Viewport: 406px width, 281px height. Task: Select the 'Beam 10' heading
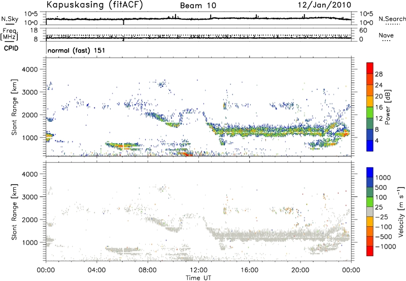coord(198,6)
